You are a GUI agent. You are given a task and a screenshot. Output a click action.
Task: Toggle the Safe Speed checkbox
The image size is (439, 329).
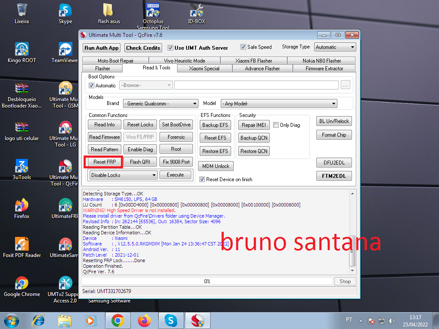point(244,47)
